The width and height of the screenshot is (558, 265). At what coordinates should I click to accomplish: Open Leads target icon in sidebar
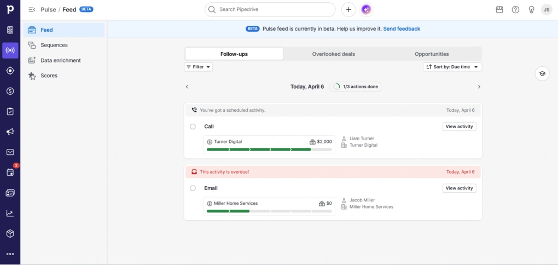10,71
